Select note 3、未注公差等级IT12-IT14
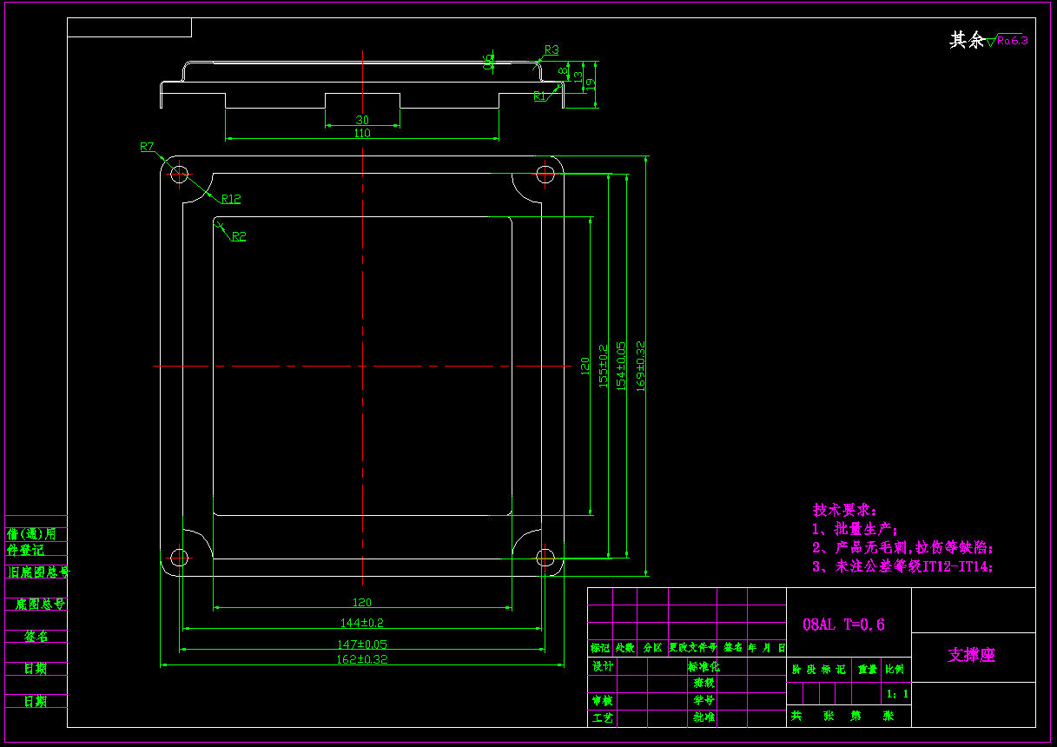Viewport: 1057px width, 747px height. click(902, 566)
